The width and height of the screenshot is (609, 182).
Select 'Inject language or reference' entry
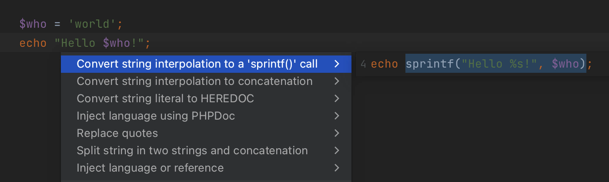(150, 168)
